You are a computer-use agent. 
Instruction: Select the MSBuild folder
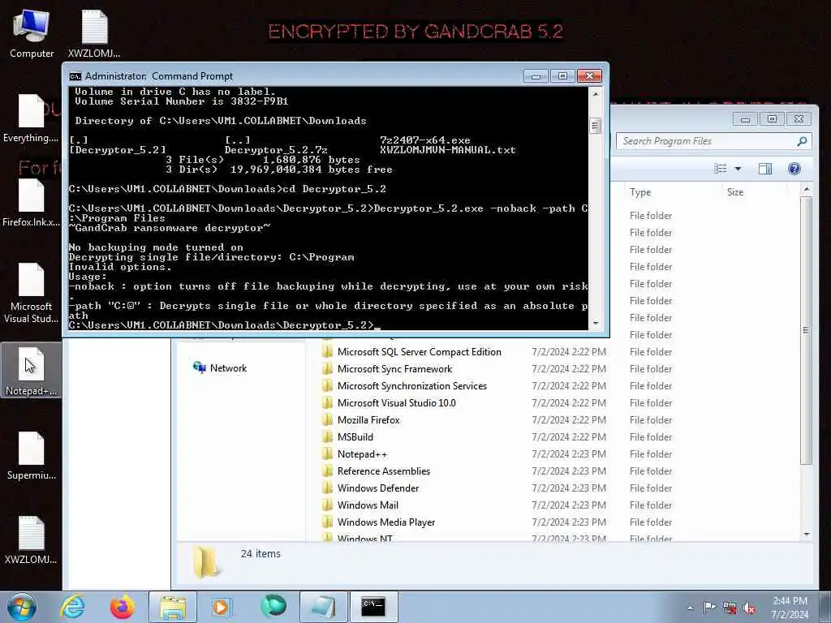click(355, 436)
